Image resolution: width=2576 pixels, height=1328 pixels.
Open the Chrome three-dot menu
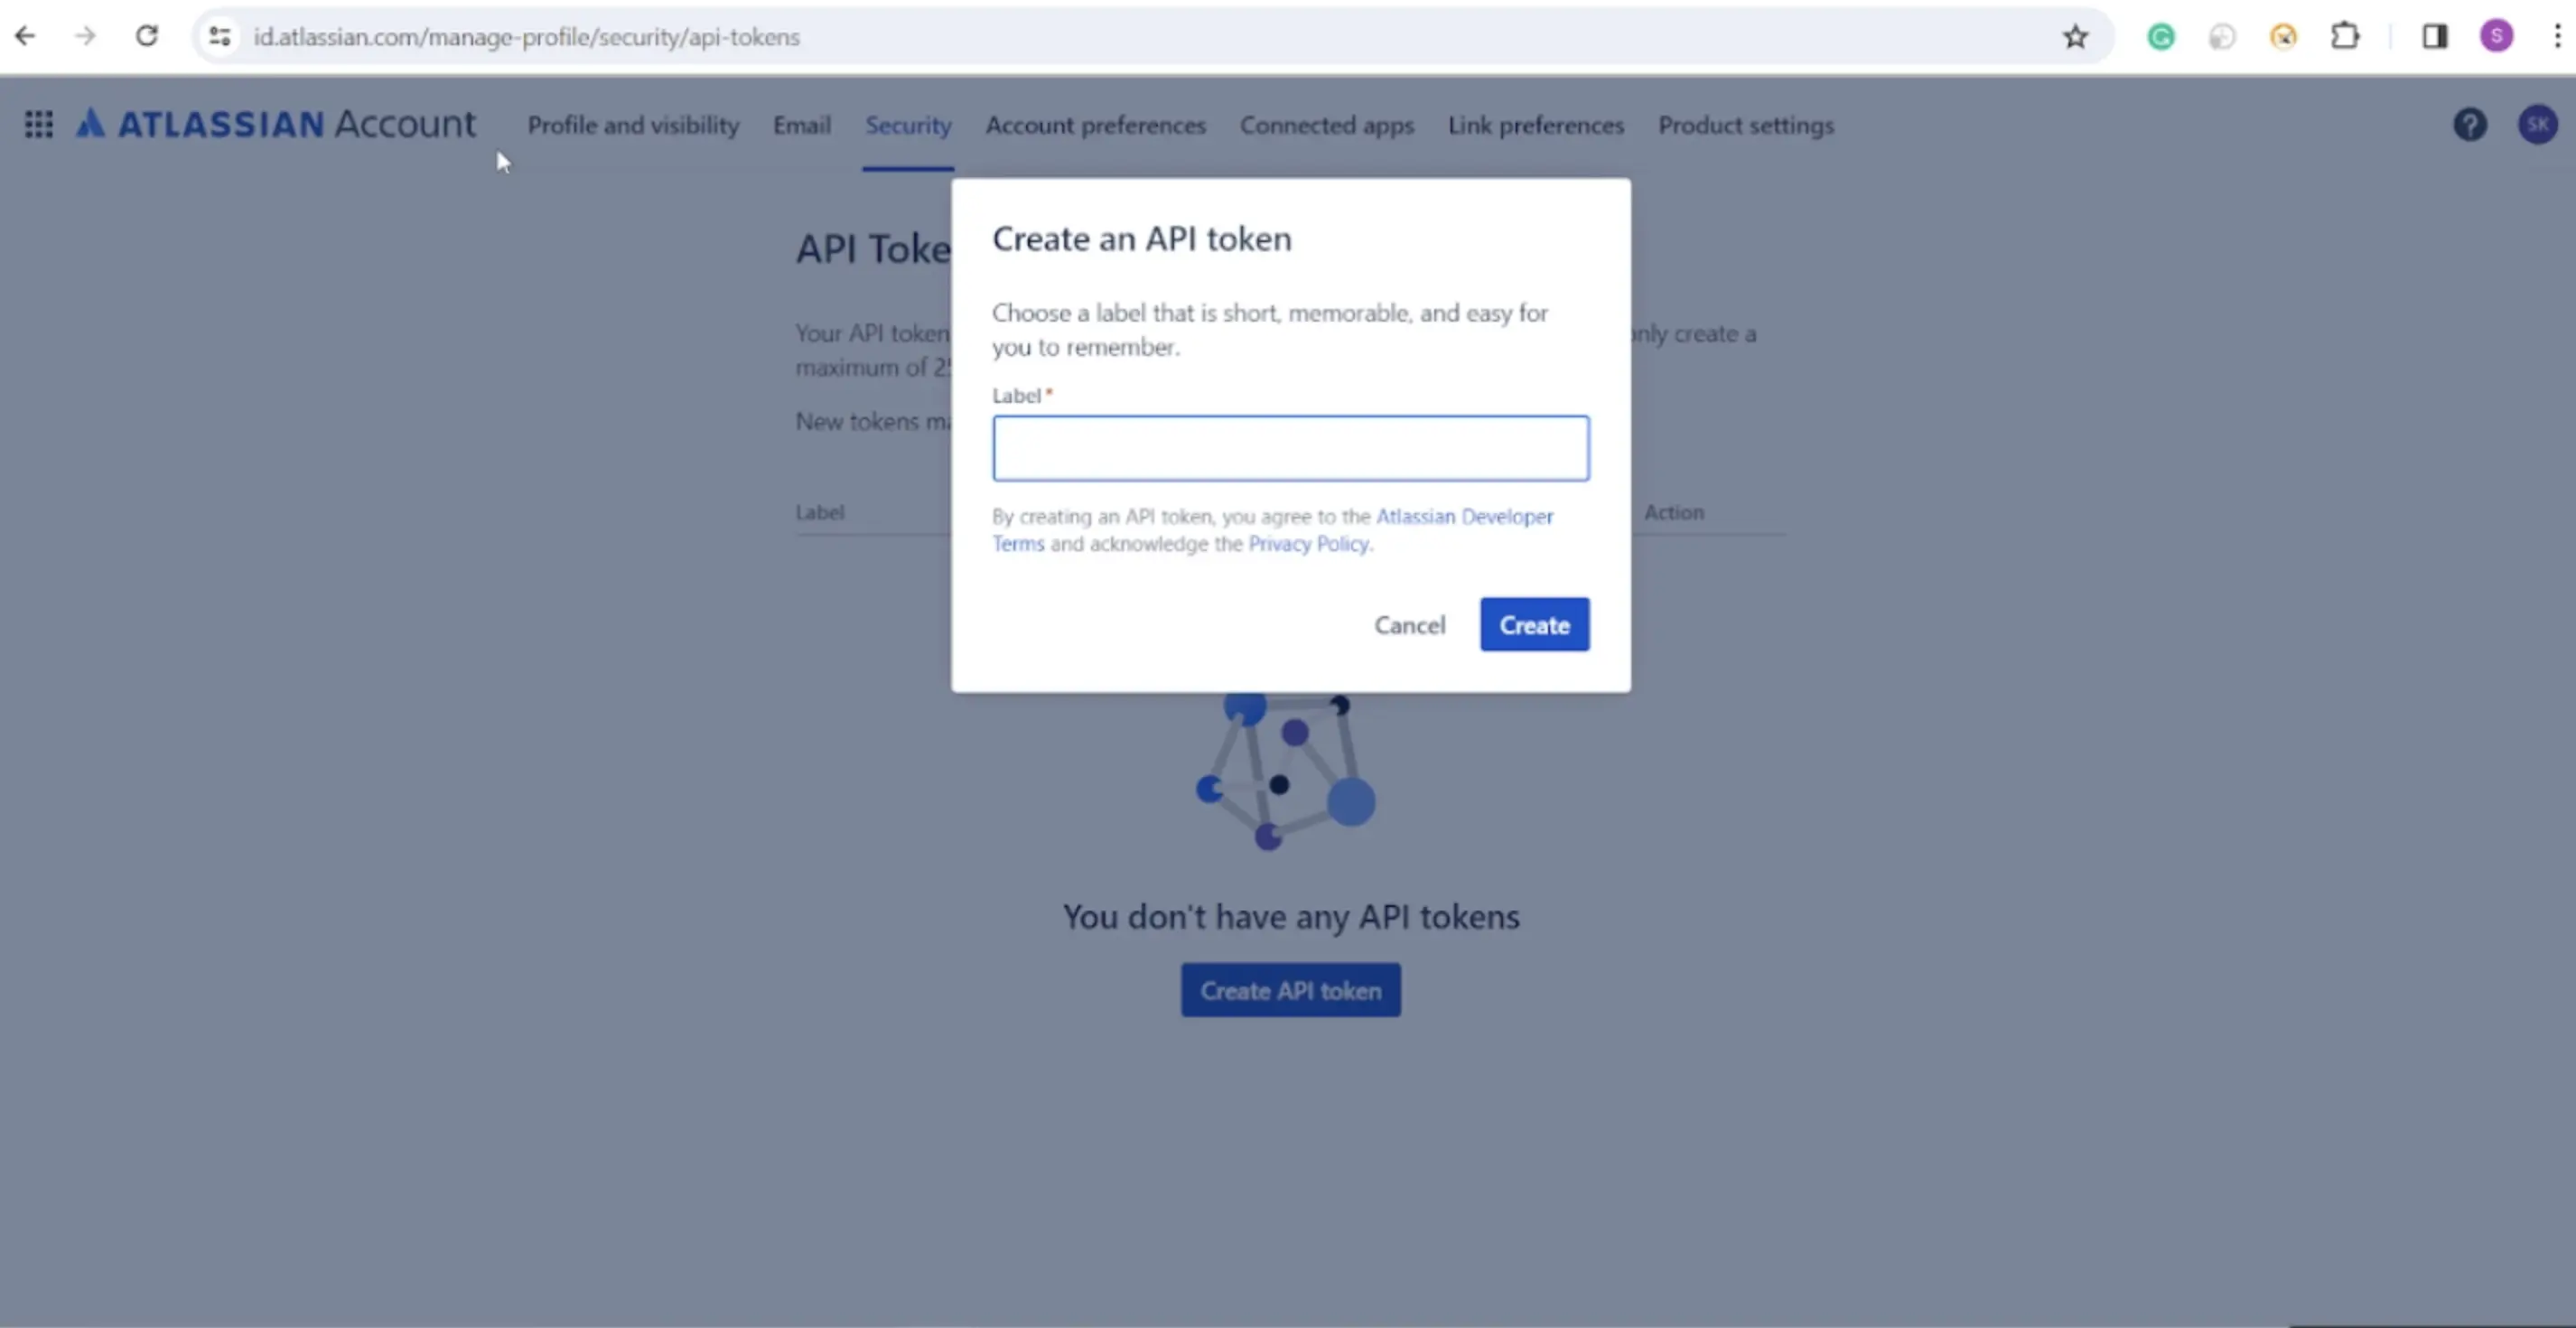point(2557,37)
